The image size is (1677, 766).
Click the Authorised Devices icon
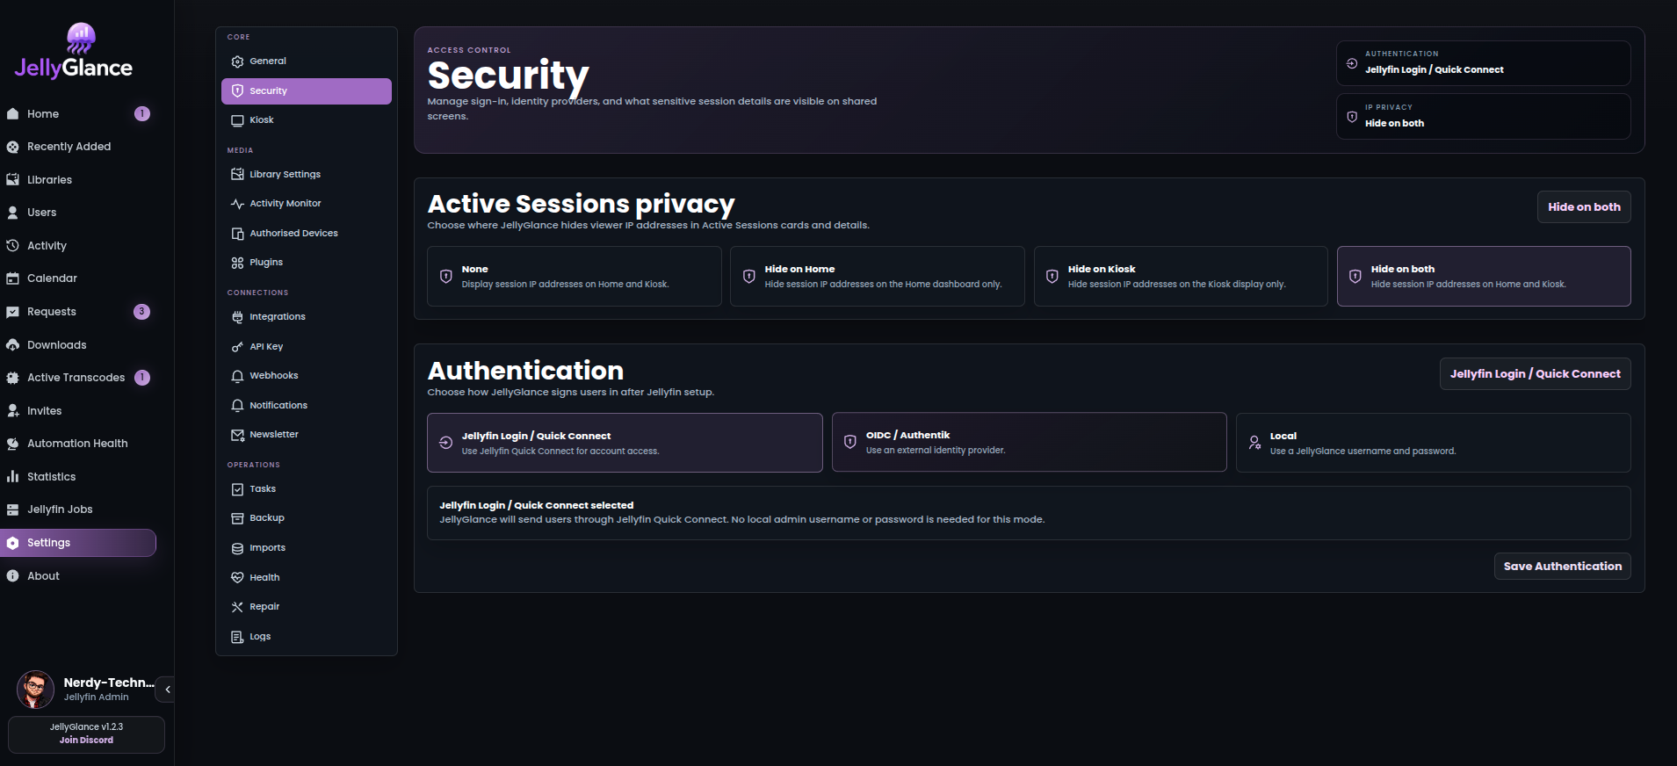pyautogui.click(x=237, y=234)
